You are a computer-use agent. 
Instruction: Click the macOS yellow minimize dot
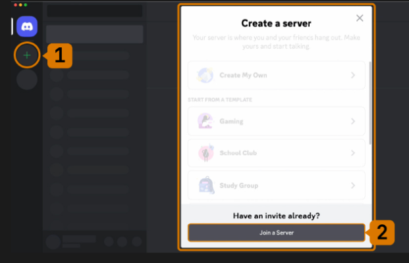pyautogui.click(x=20, y=5)
